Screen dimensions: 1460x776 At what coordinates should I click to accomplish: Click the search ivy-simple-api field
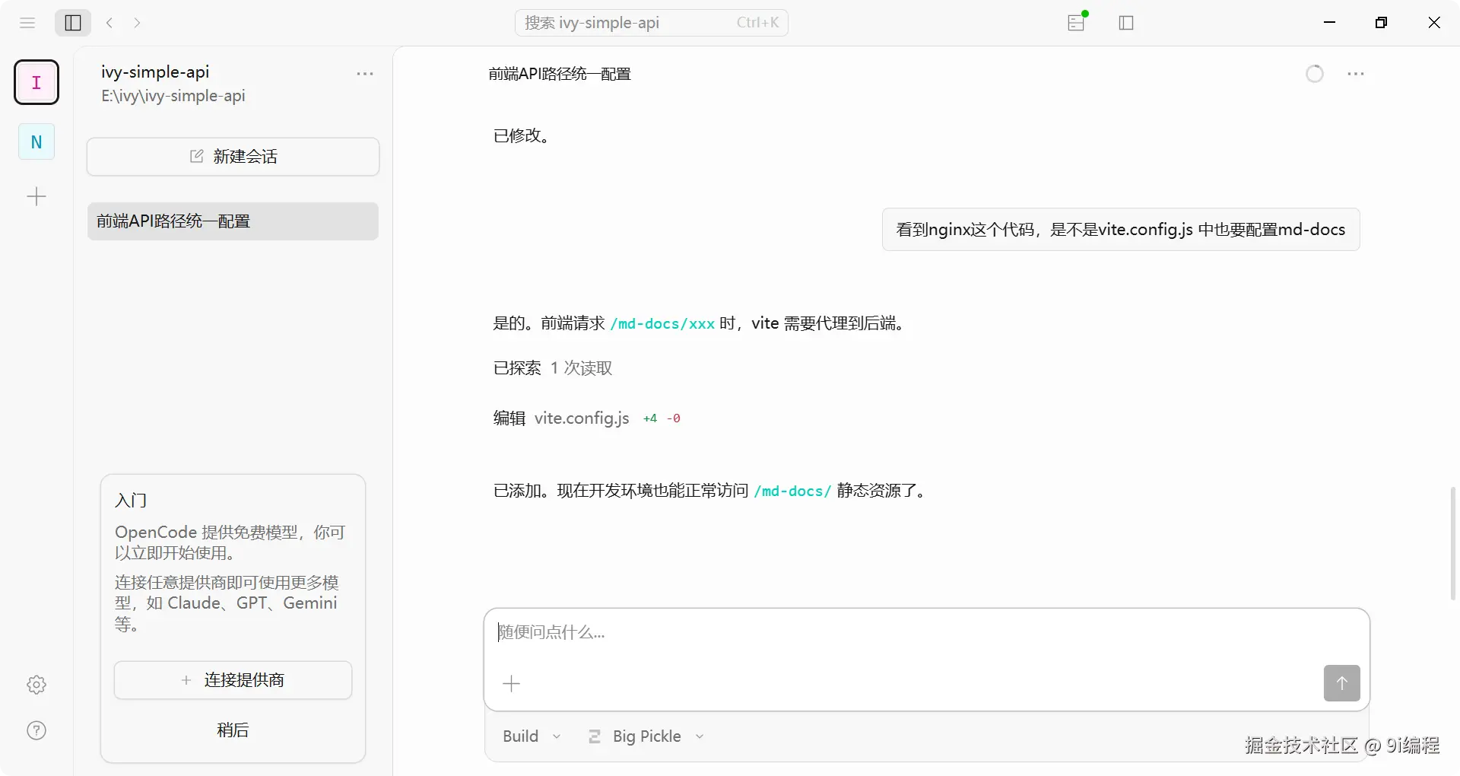point(652,23)
